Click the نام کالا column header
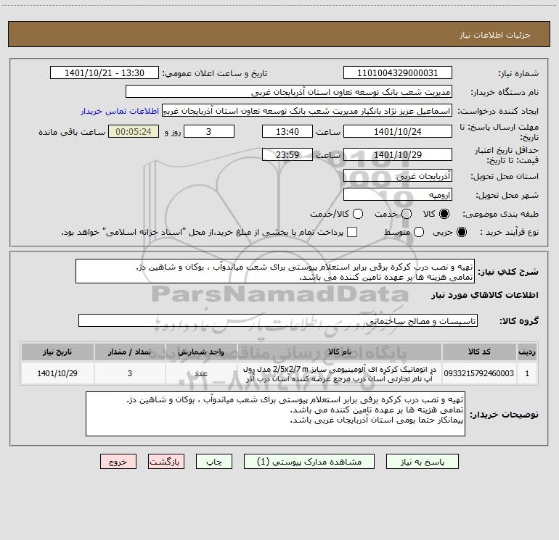This screenshot has height=540, width=559. tap(340, 352)
